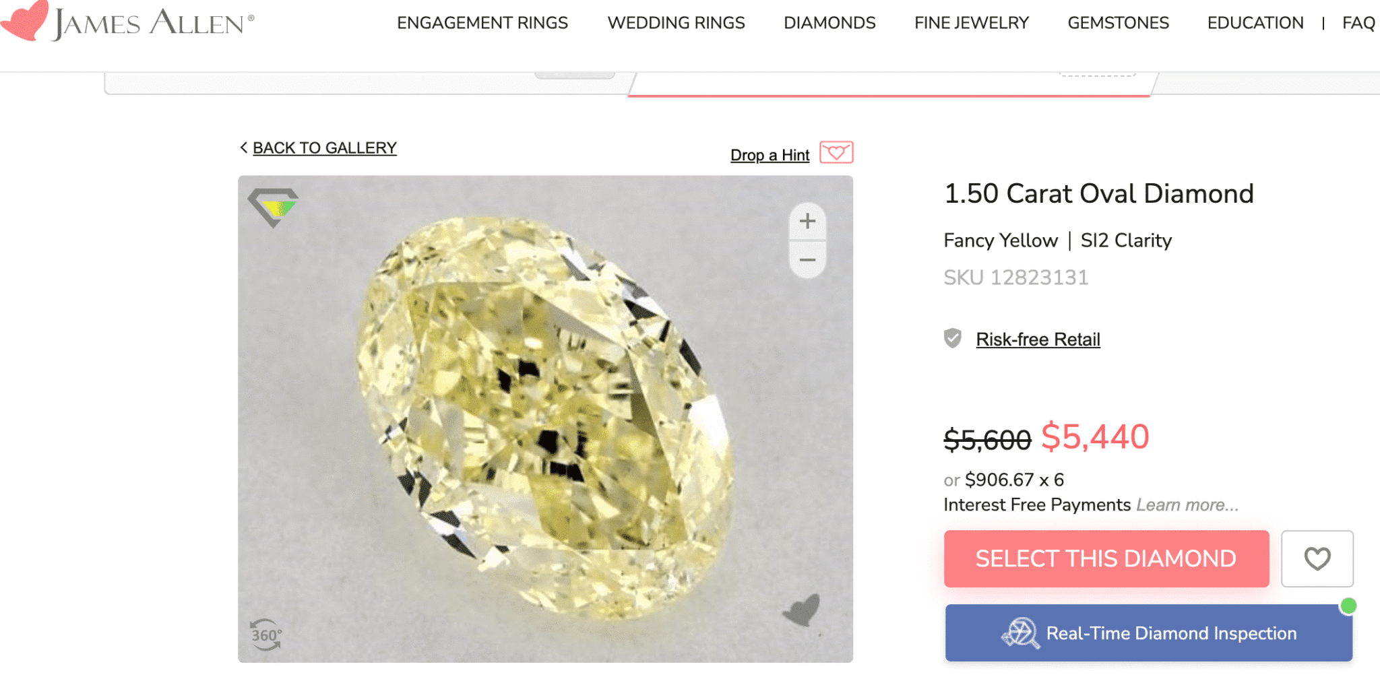1380x681 pixels.
Task: Follow the Learn more payments link
Action: click(1187, 505)
